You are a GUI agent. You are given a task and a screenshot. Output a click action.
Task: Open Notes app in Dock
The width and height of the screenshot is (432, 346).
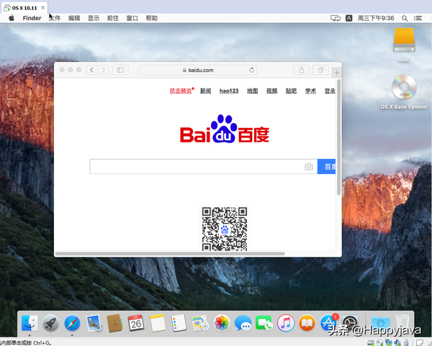(x=158, y=323)
